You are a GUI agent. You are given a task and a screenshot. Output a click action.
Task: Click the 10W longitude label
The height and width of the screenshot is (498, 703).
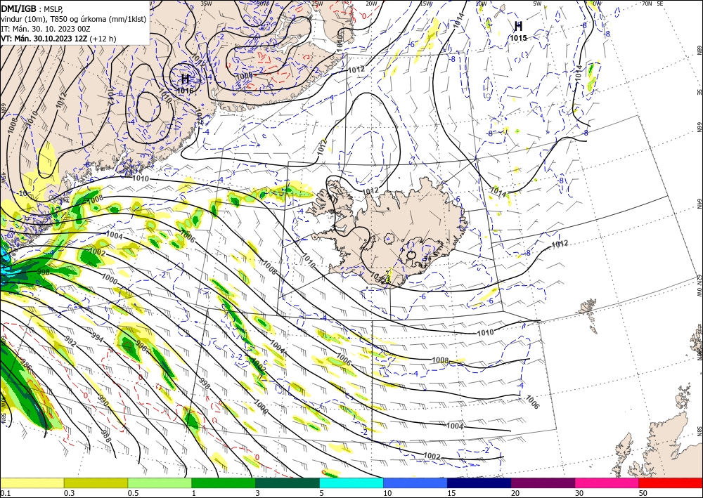(481, 4)
